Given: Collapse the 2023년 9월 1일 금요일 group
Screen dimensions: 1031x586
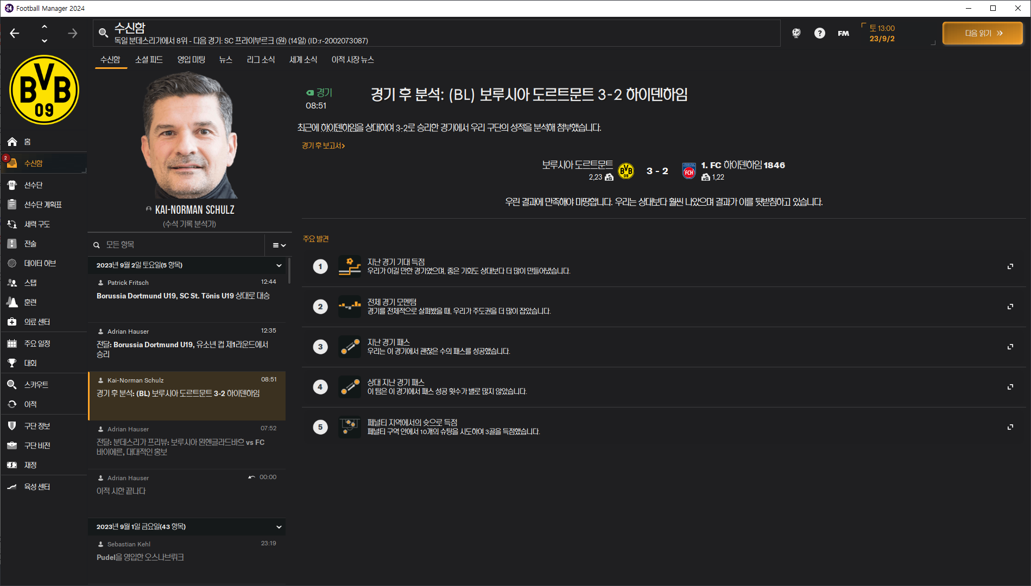Looking at the screenshot, I should click(279, 527).
